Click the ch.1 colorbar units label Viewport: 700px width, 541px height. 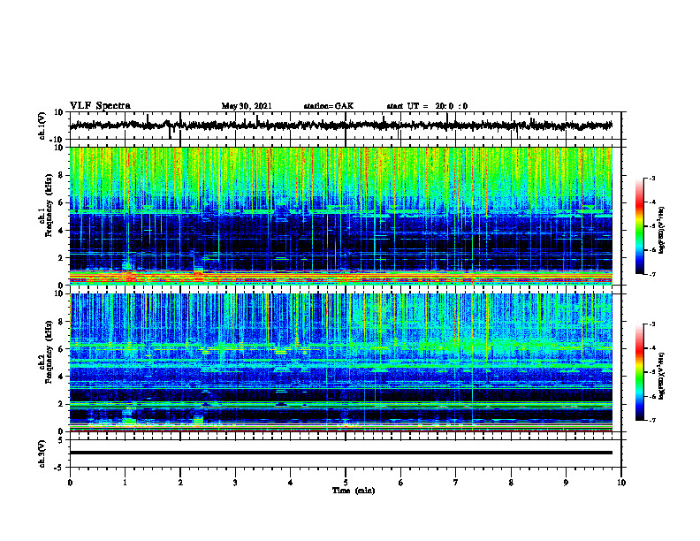[662, 231]
